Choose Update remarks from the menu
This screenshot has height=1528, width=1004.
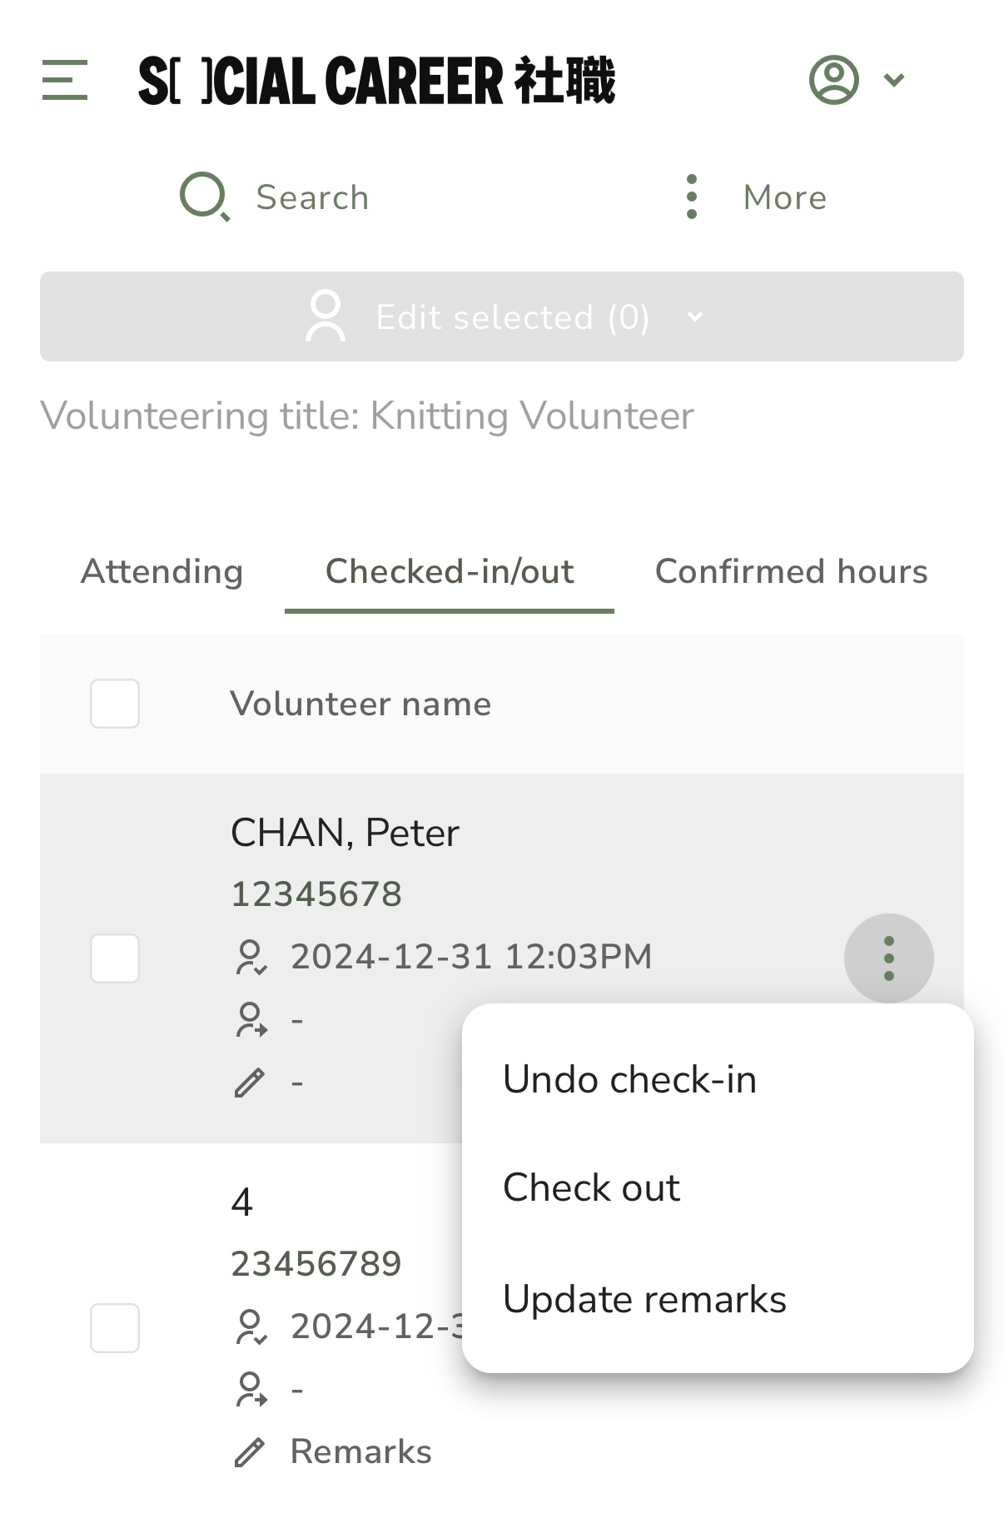click(645, 1299)
